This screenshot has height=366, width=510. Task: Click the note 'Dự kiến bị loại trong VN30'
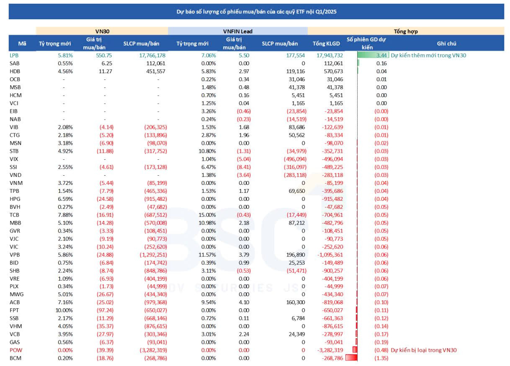click(x=423, y=350)
